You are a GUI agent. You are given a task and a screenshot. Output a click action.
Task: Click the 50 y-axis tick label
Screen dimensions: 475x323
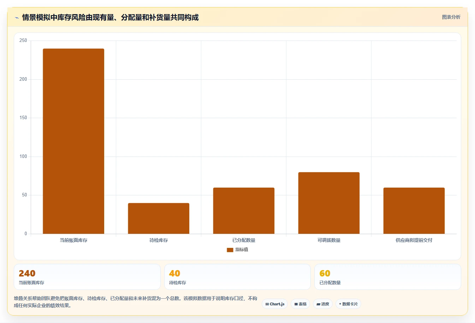(24, 195)
